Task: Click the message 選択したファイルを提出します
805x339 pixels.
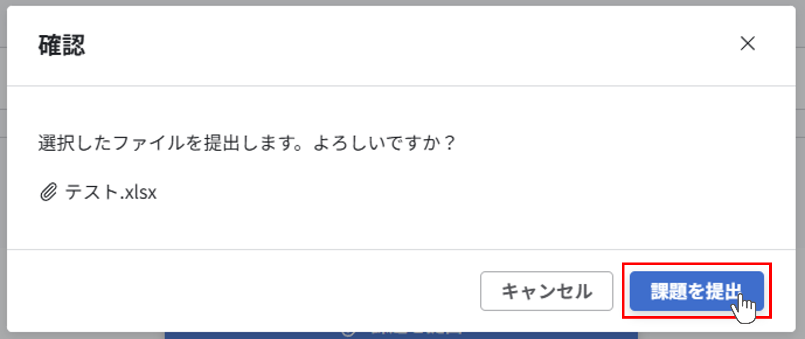Action: point(170,142)
